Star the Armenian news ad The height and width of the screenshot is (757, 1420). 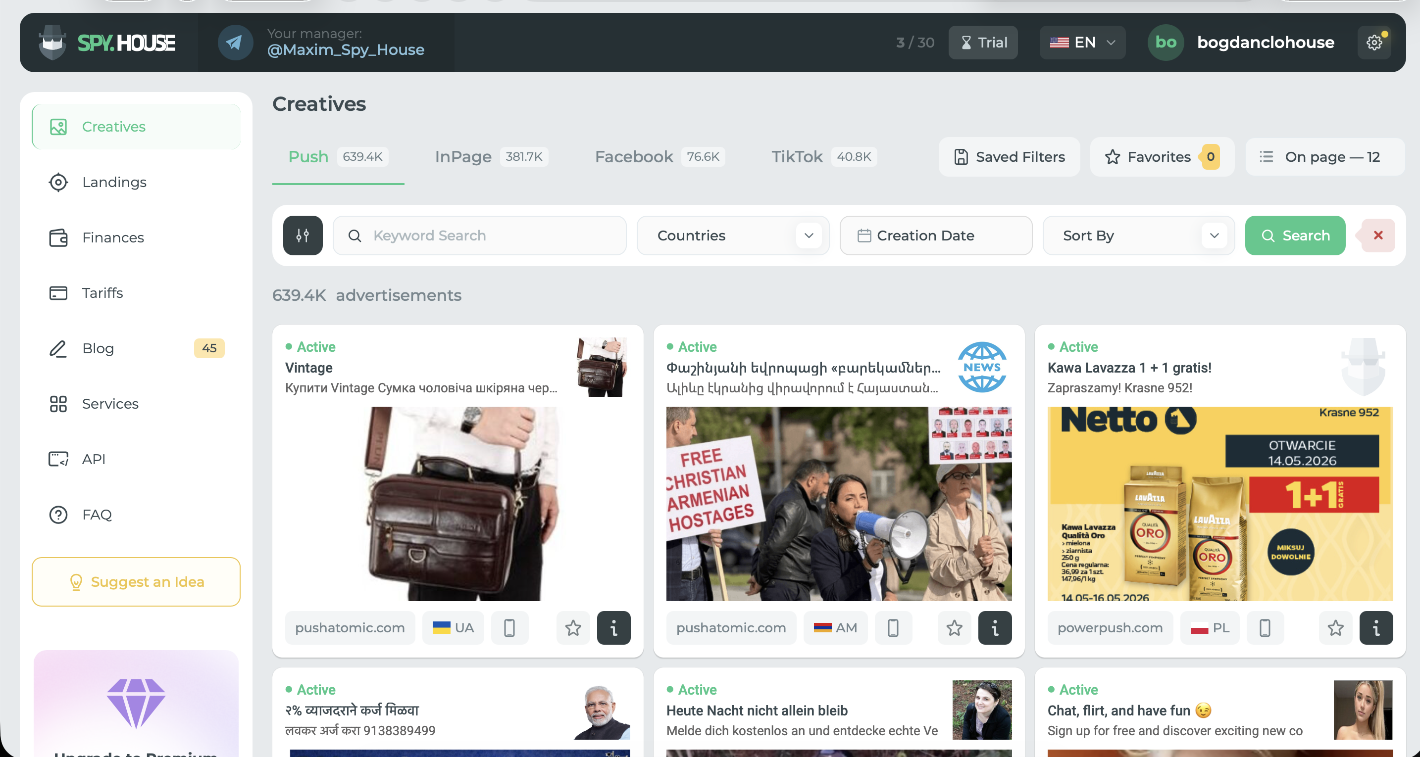click(955, 627)
